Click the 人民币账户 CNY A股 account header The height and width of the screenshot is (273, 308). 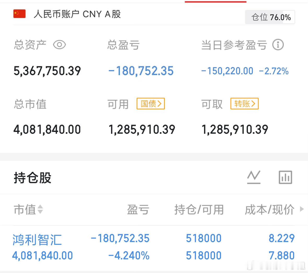pos(78,14)
